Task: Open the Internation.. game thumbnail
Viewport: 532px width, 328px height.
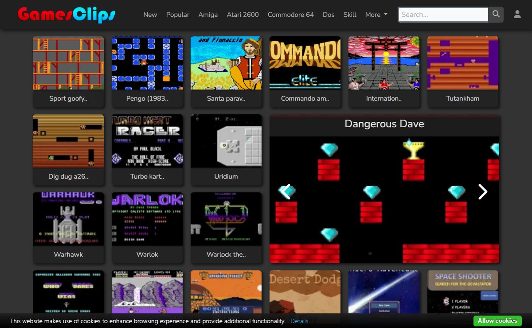Action: tap(384, 63)
